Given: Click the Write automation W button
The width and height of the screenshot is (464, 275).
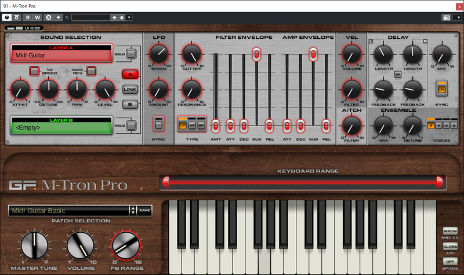Looking at the screenshot, I should coord(37,17).
